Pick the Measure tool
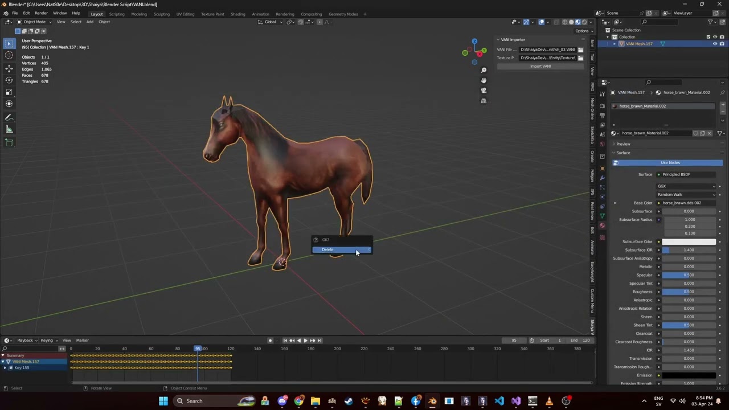729x410 pixels. point(9,129)
